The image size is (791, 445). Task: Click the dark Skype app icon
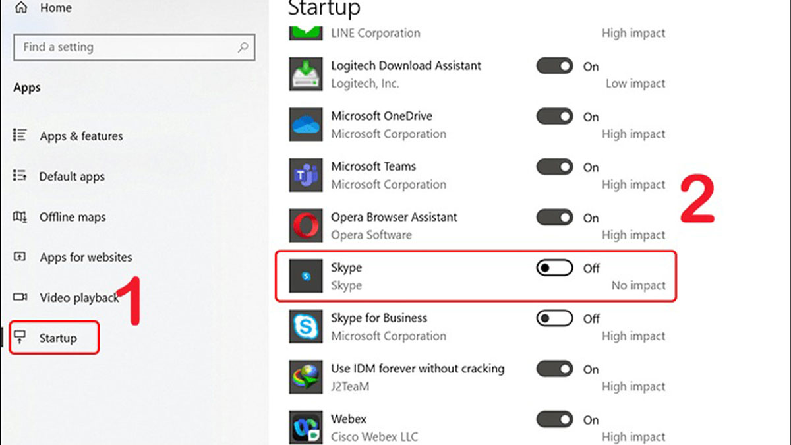(x=306, y=276)
